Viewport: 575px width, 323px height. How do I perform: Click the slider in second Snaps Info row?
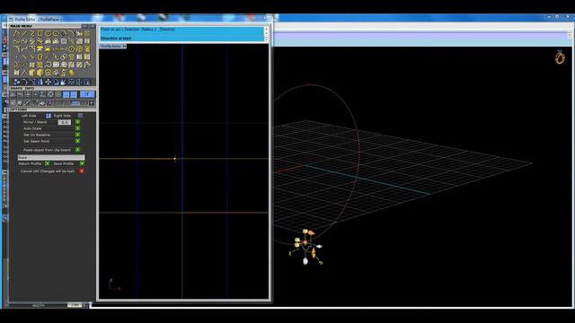[x=75, y=102]
